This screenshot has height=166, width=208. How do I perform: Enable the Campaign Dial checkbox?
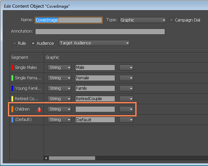point(172,20)
